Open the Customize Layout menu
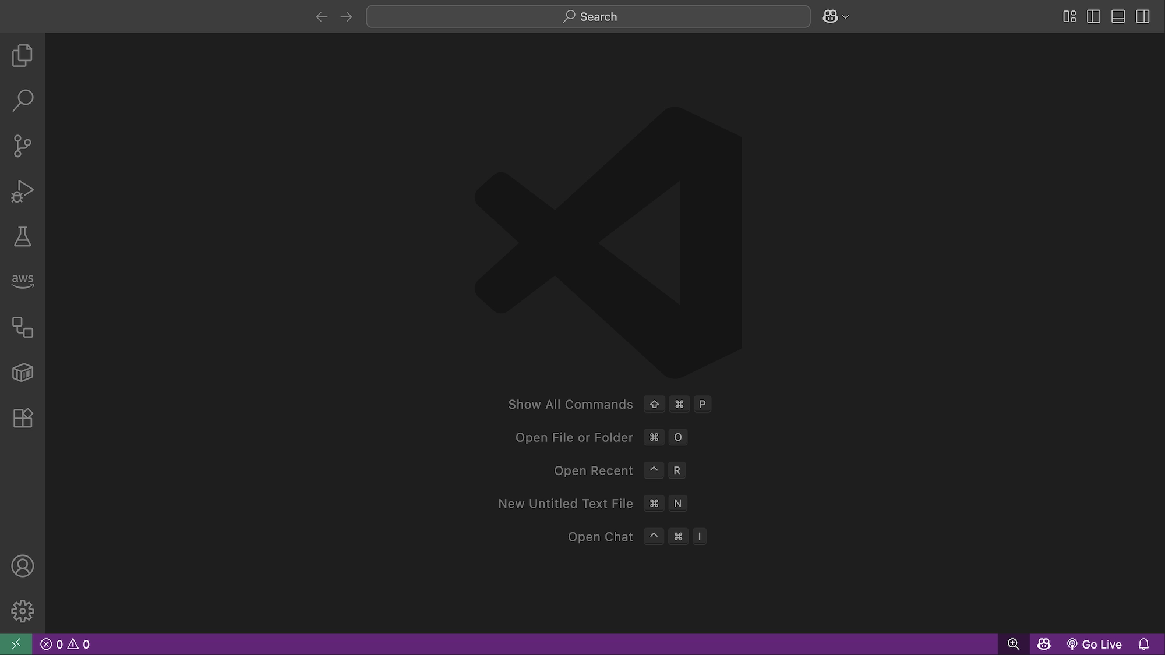 [x=1069, y=16]
